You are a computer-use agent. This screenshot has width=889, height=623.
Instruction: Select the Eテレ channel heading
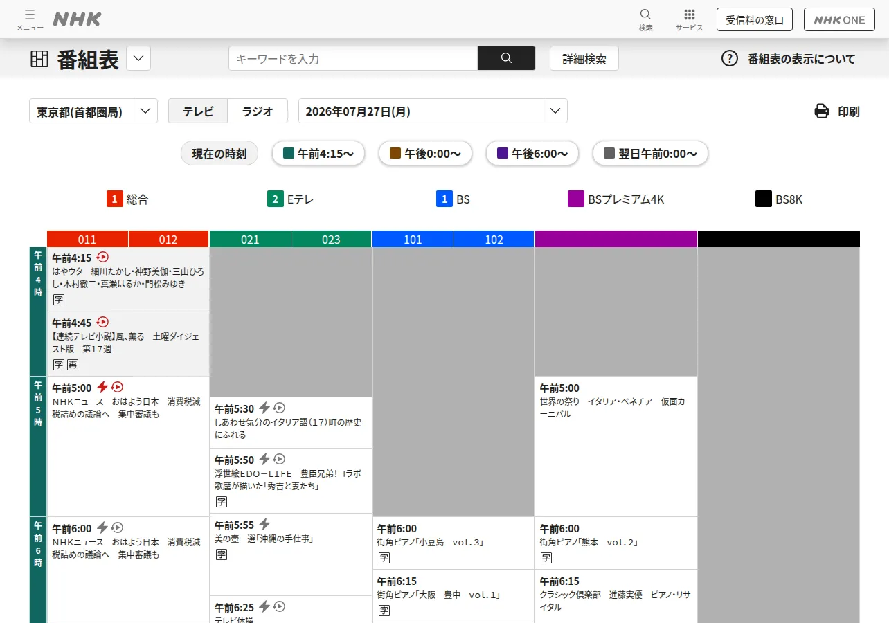pyautogui.click(x=291, y=199)
